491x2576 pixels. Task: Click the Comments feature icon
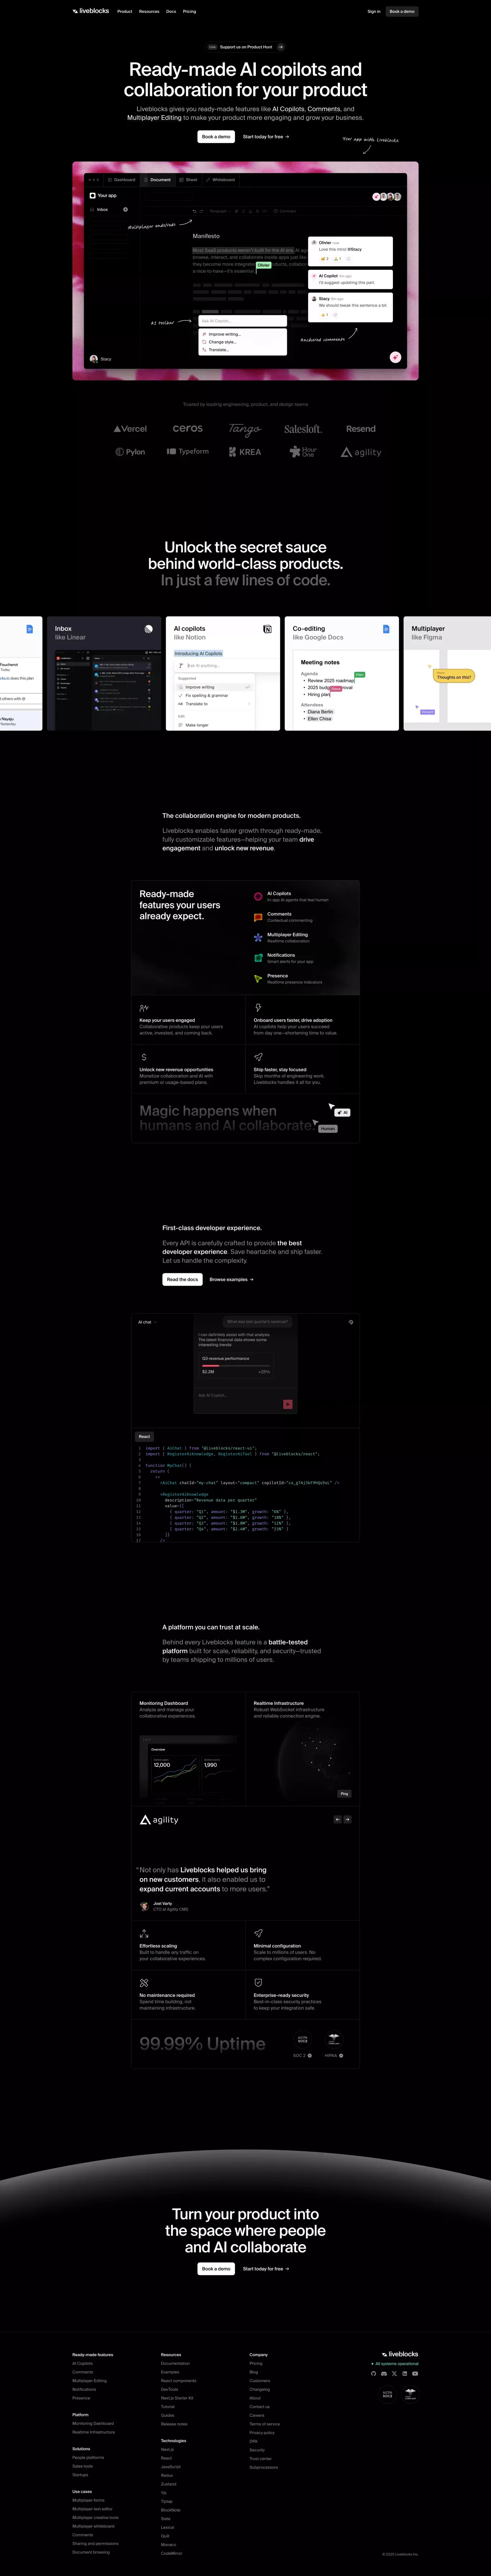pyautogui.click(x=258, y=917)
